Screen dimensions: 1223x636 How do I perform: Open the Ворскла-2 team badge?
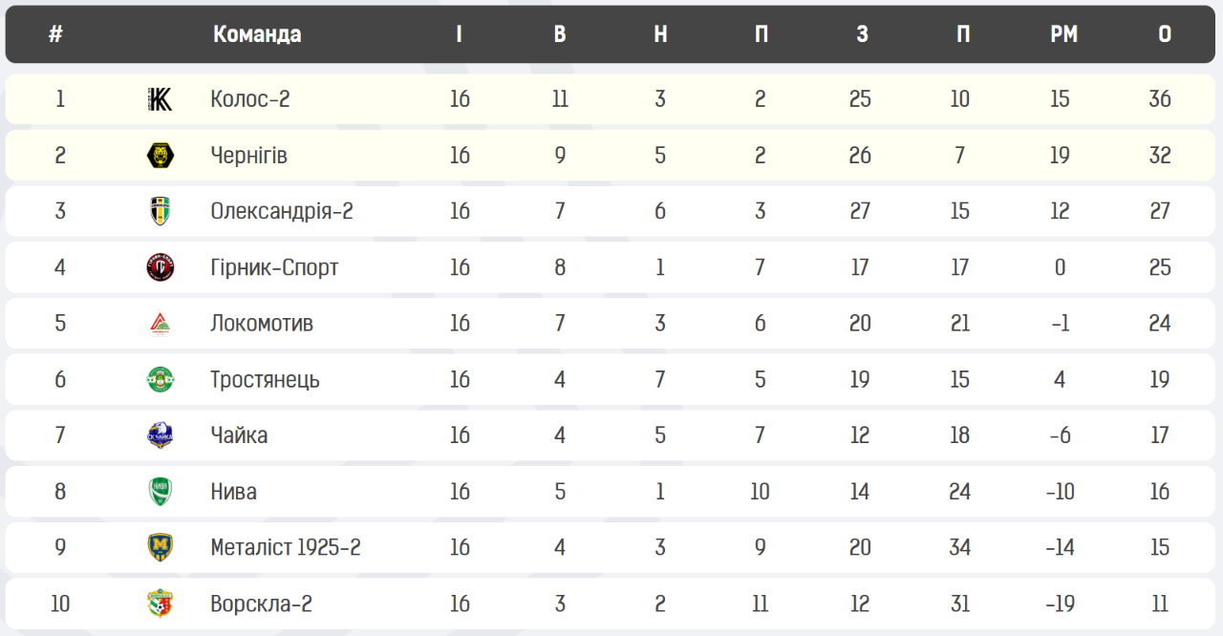click(x=161, y=604)
